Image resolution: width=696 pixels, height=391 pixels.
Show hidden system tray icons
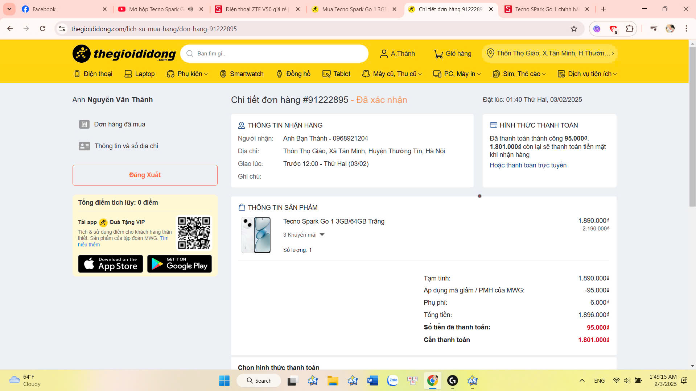pos(582,380)
